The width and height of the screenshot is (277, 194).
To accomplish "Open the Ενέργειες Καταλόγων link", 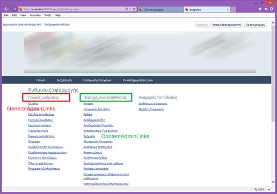I will pyautogui.click(x=42, y=158).
